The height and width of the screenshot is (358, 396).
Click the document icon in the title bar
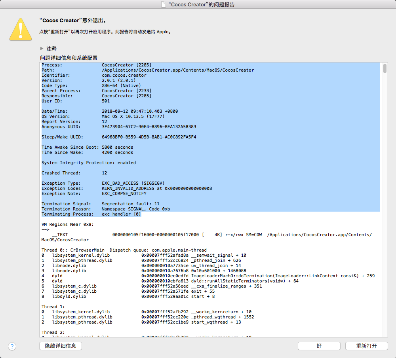tap(164, 4)
